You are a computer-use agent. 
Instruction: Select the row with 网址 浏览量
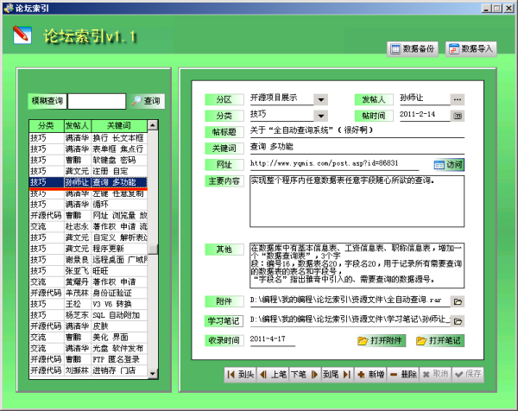(x=88, y=215)
